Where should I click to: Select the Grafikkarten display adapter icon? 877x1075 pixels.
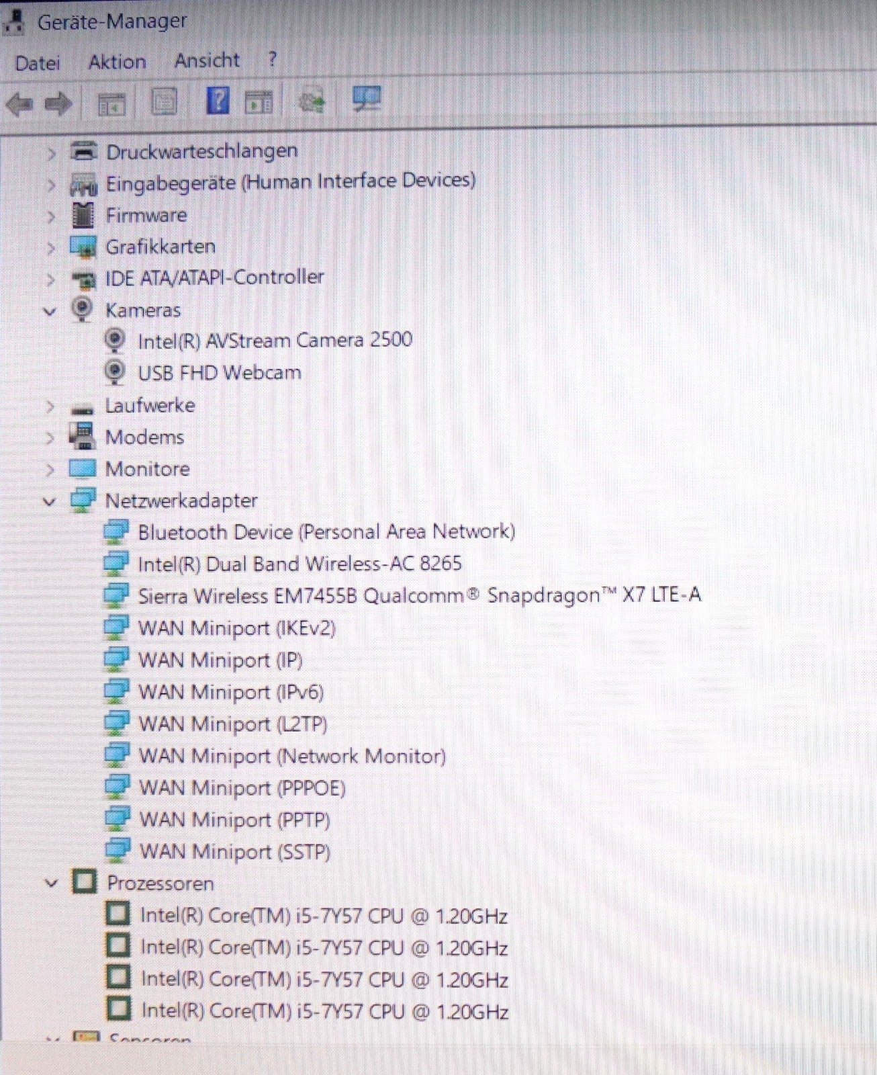click(84, 247)
